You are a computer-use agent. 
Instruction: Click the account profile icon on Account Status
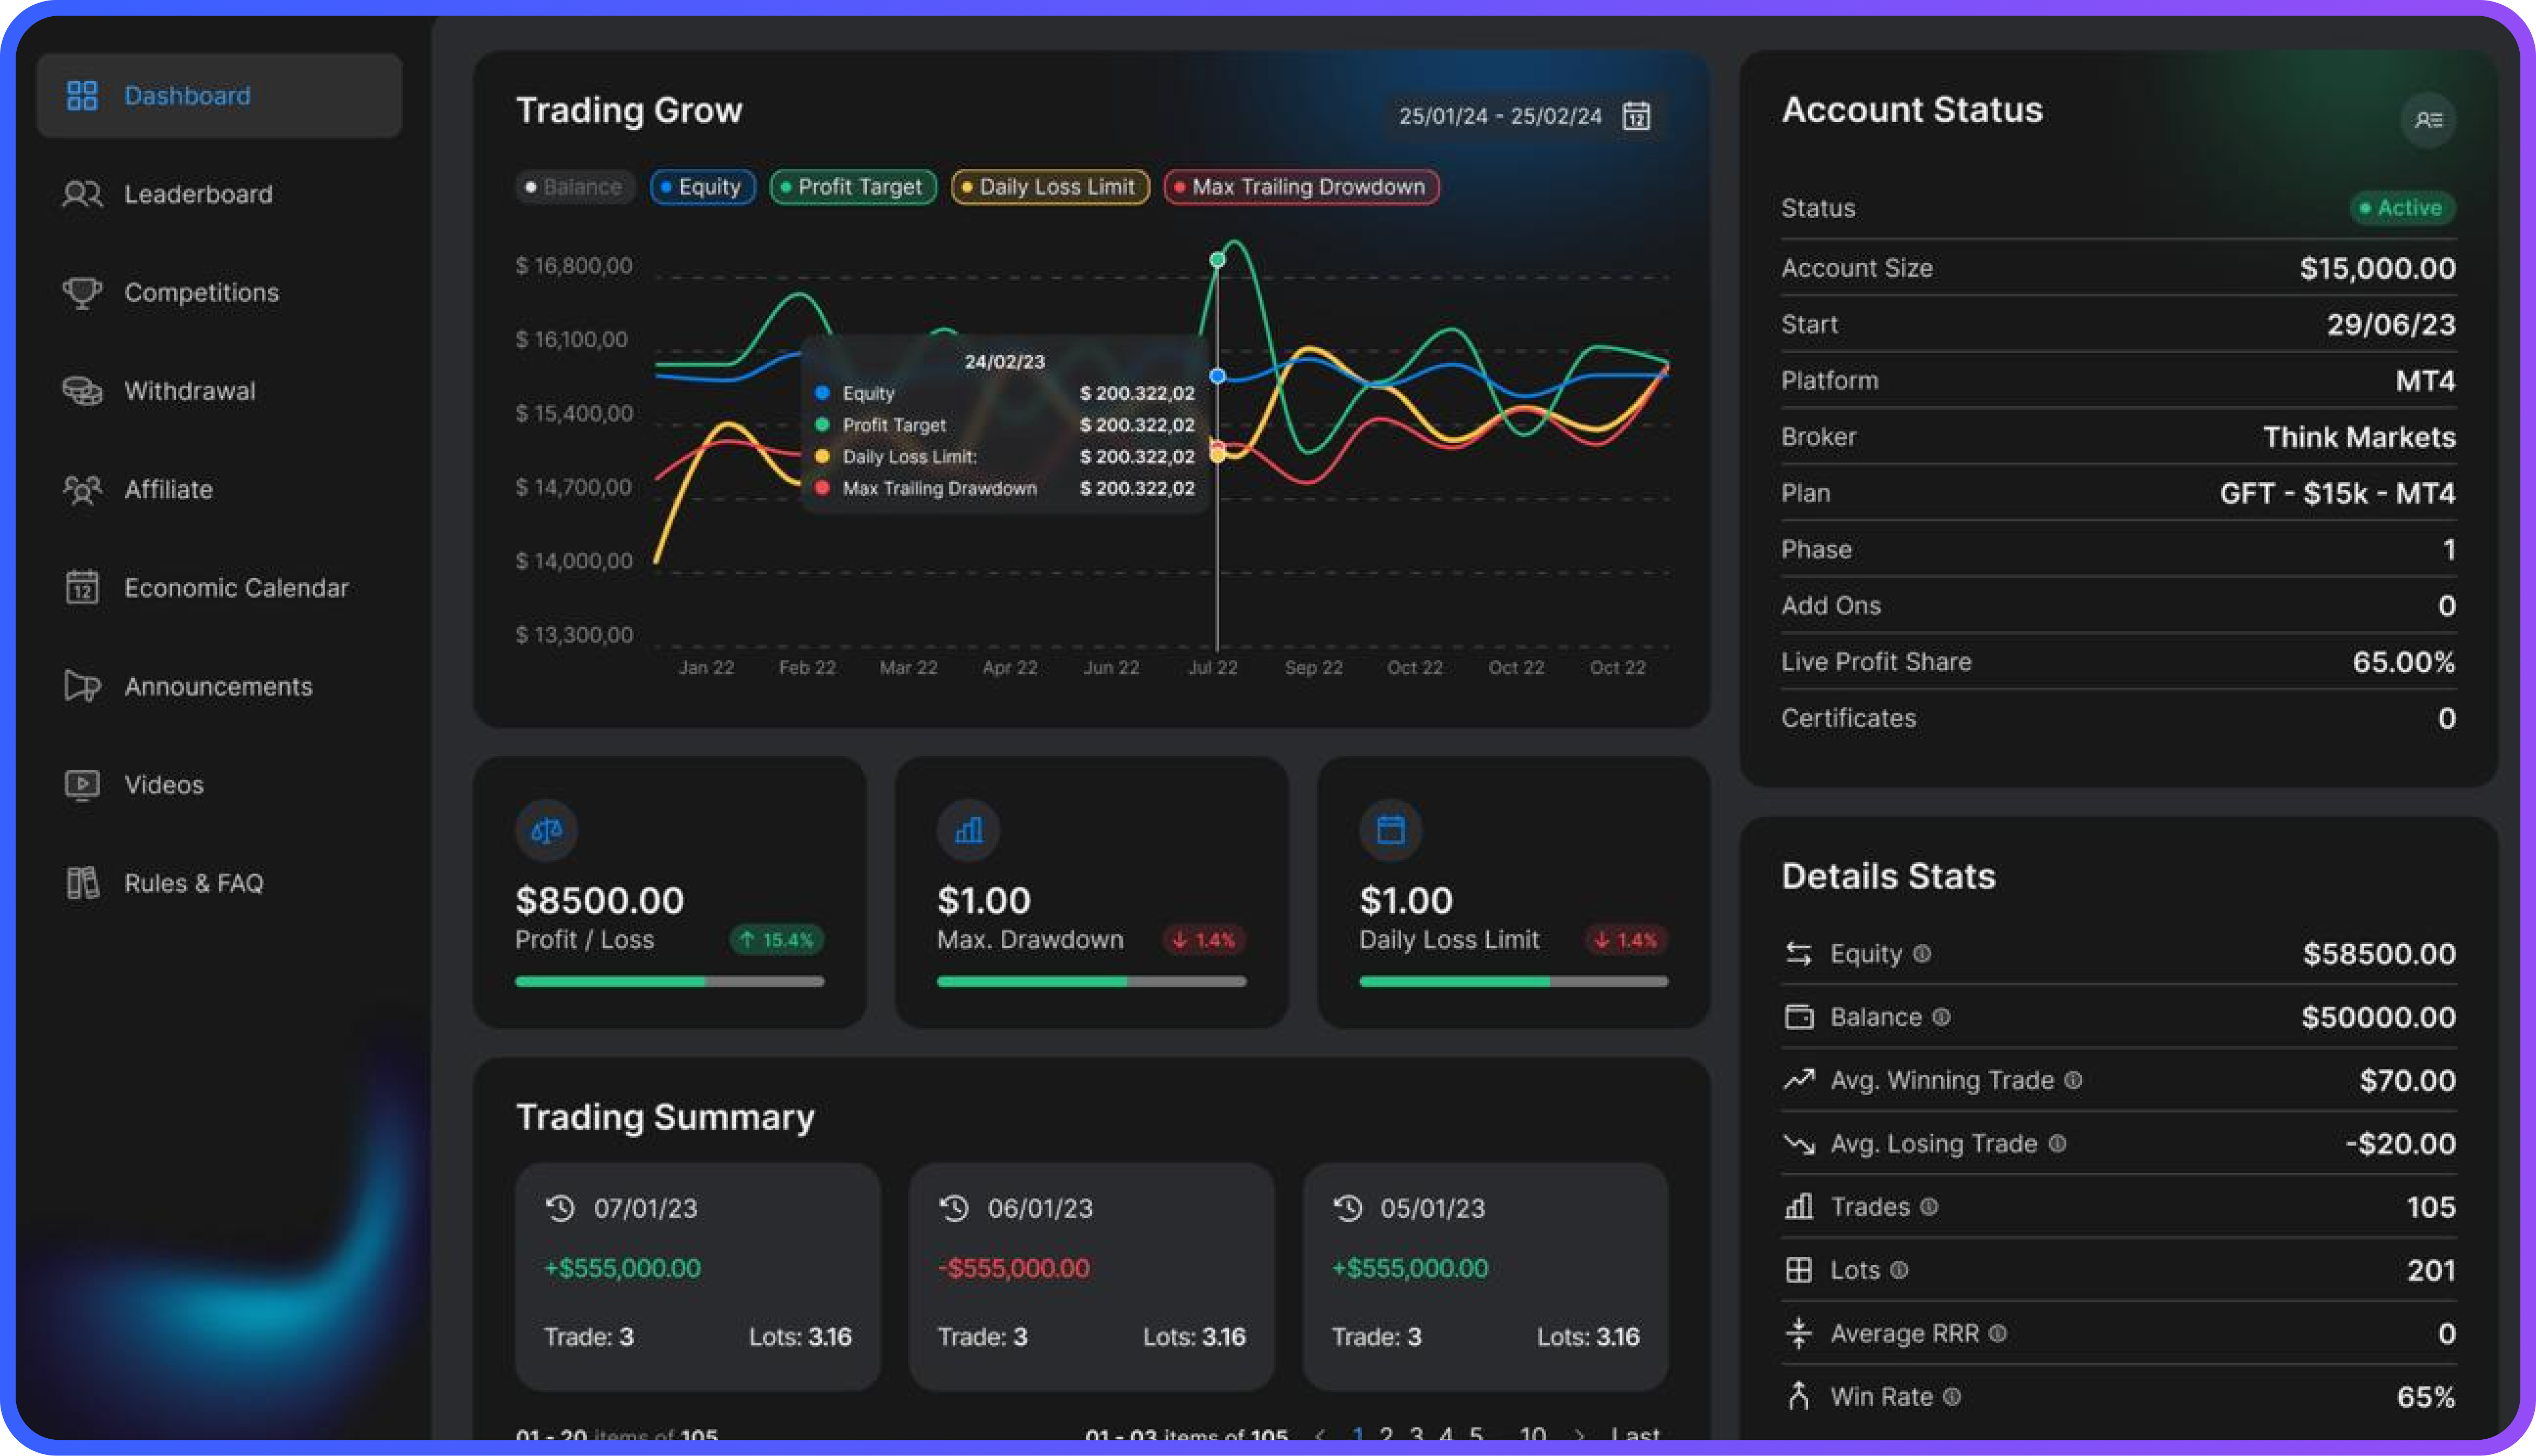coord(2428,119)
